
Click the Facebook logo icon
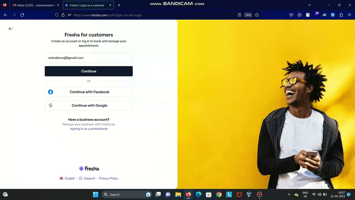(x=50, y=92)
